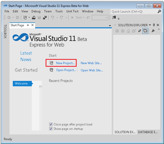Open the empty configuration combo box in the toolbar
Image resolution: width=164 pixels, height=144 pixels.
tap(100, 18)
